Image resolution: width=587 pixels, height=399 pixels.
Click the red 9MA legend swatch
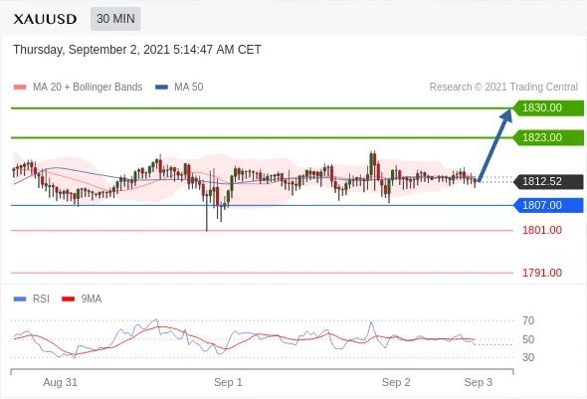[68, 299]
